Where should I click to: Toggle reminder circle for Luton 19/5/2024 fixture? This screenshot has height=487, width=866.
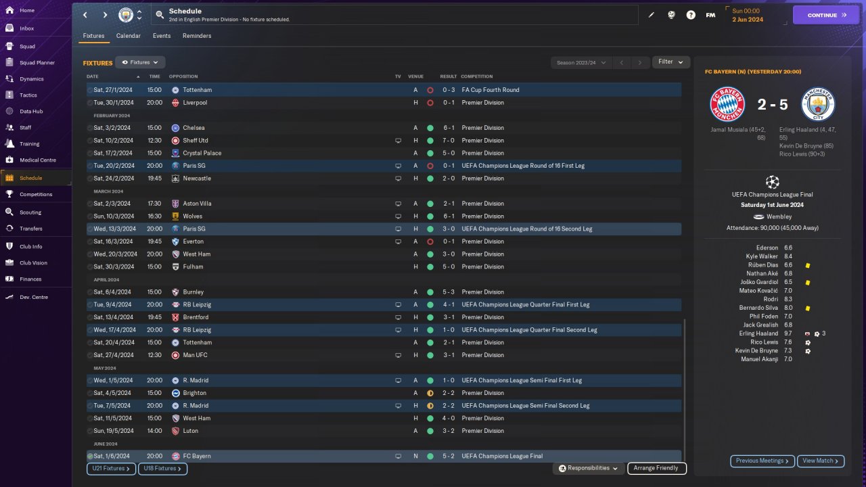[90, 431]
